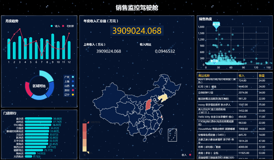Select the 梅林店 bar in 门店排行

pyautogui.click(x=30, y=153)
